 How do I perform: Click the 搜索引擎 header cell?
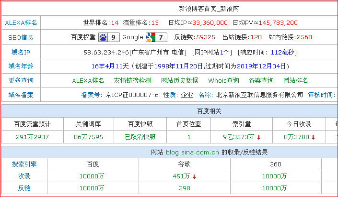[24, 164]
